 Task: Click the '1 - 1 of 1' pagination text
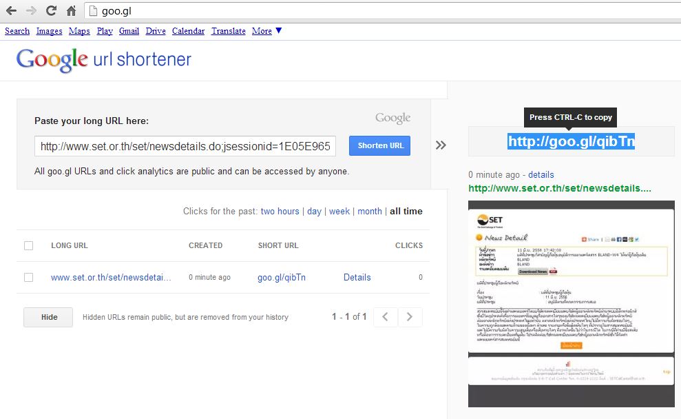pos(349,317)
